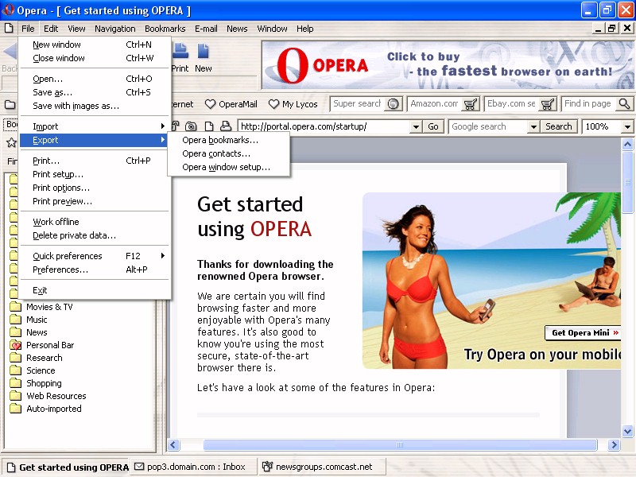Viewport: 636px width, 477px height.
Task: Click the Search button
Action: [559, 126]
